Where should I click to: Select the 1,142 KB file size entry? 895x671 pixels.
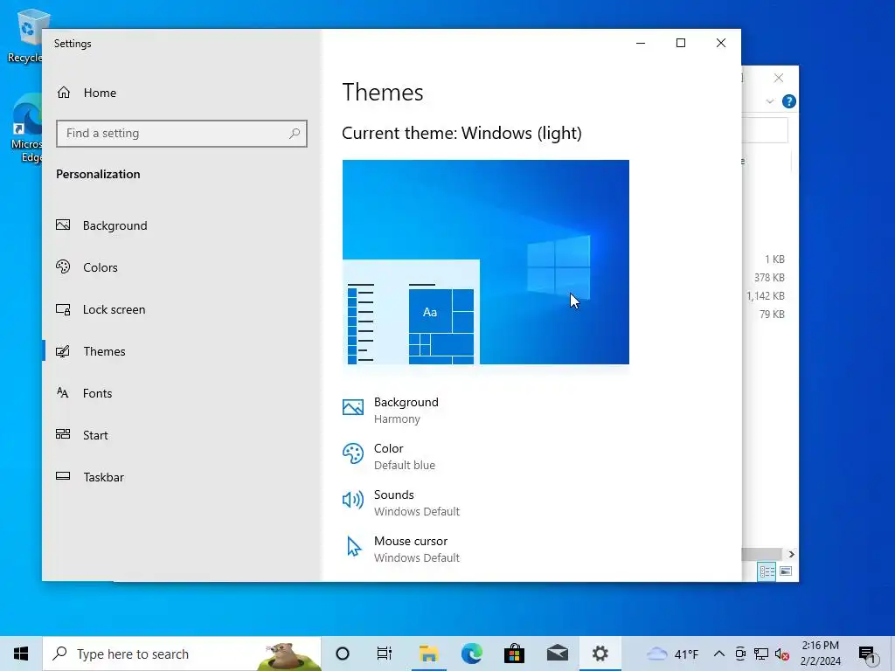tap(766, 295)
